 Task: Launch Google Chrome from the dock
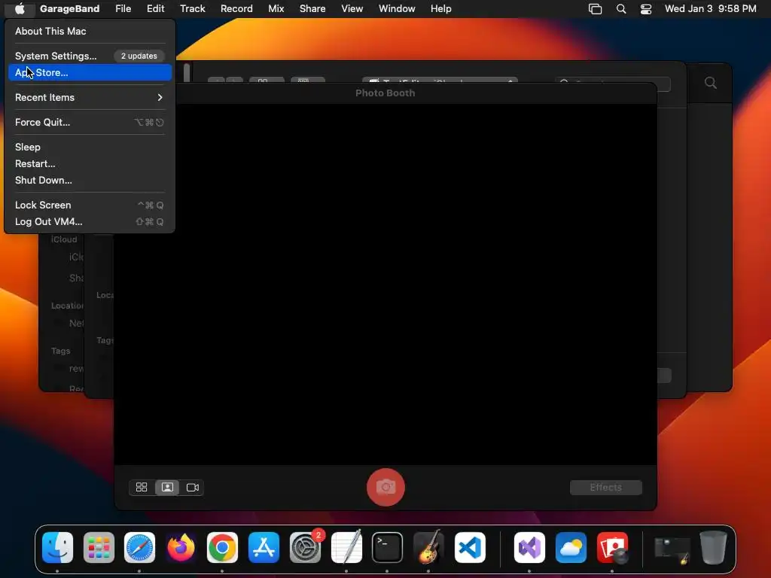pos(222,547)
